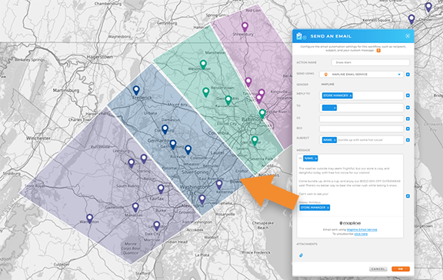Remove the Store Manager tag in Reply To

click(x=351, y=96)
